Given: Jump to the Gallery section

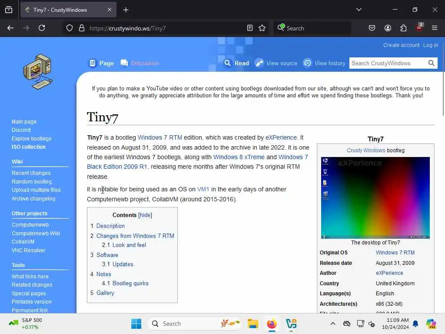Looking at the screenshot, I should point(105,293).
